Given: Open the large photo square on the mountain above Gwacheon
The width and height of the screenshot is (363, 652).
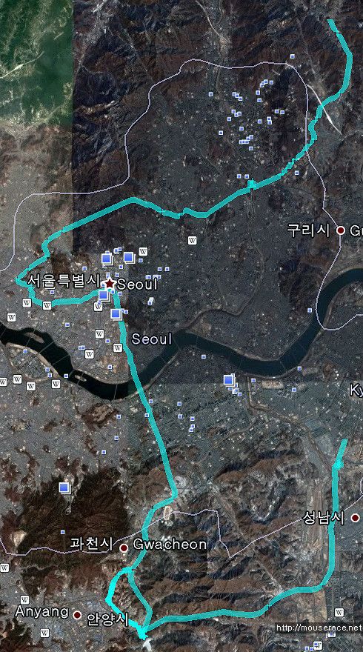Looking at the screenshot, I should point(64,488).
